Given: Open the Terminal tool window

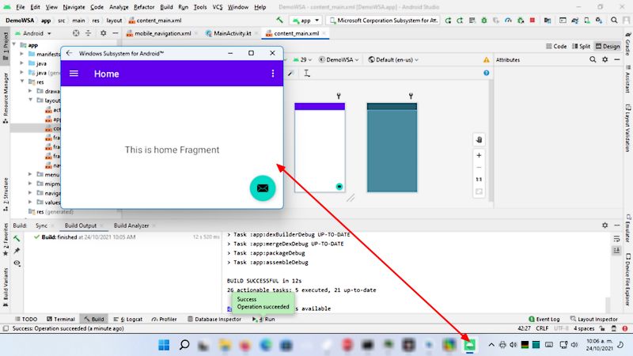Looking at the screenshot, I should click(61, 319).
